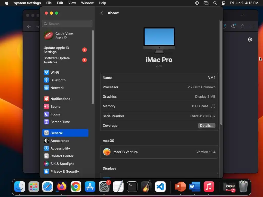Open Music app from the Dock

(x=209, y=186)
